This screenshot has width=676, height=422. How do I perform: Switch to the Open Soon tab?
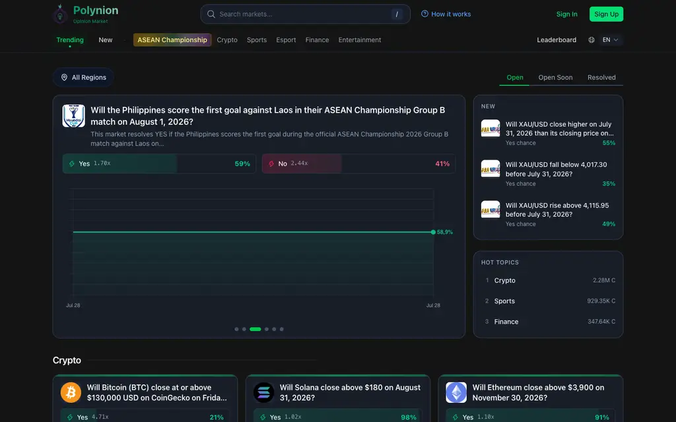point(555,78)
